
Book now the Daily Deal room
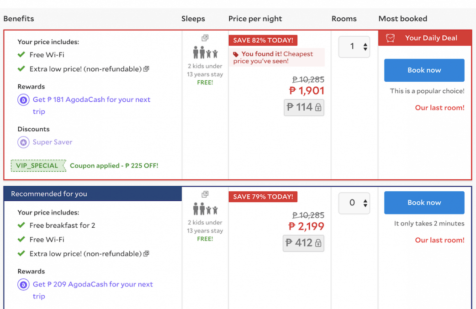[x=424, y=70]
